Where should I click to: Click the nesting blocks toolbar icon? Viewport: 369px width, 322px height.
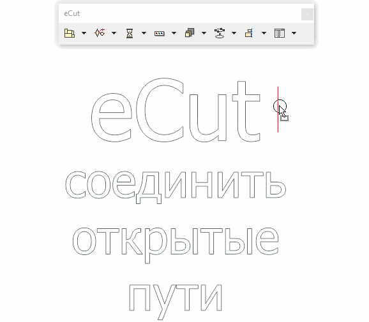70,33
